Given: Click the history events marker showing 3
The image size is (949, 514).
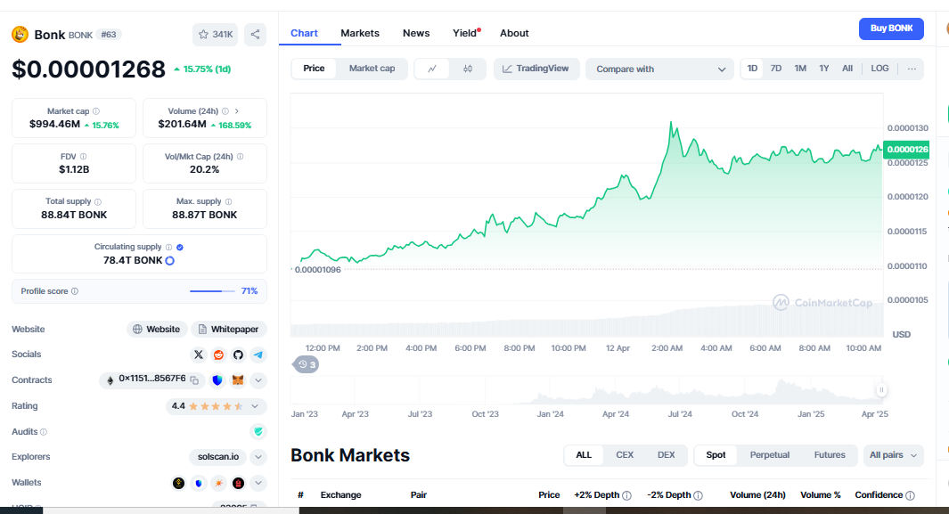Looking at the screenshot, I should (307, 364).
